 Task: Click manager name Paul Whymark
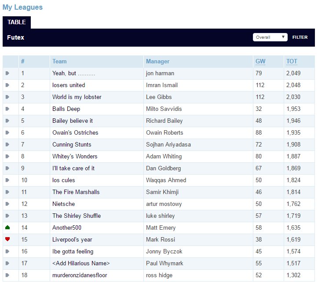164,263
